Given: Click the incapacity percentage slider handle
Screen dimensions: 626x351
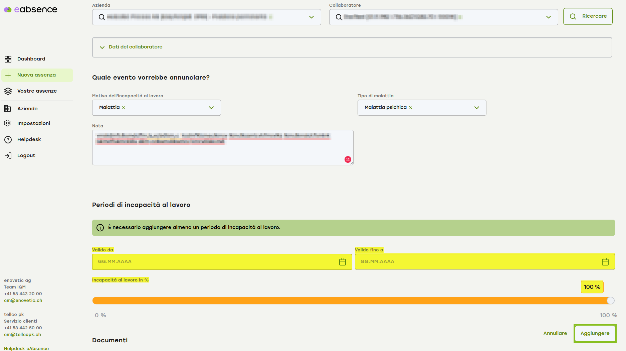Looking at the screenshot, I should [x=610, y=301].
